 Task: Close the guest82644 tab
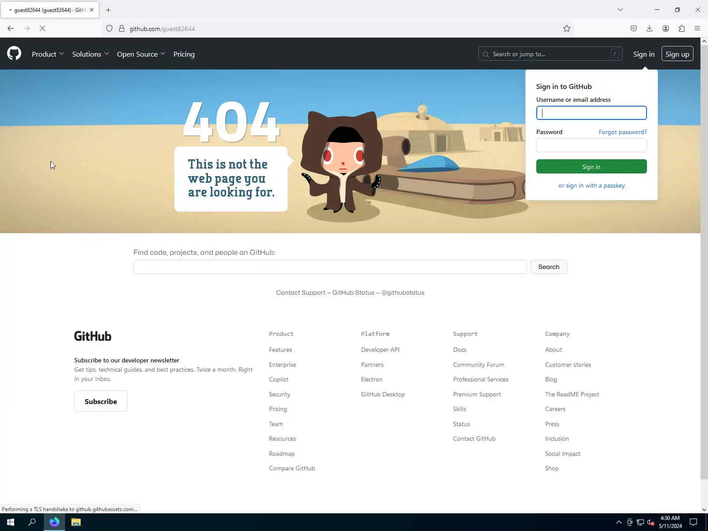92,10
